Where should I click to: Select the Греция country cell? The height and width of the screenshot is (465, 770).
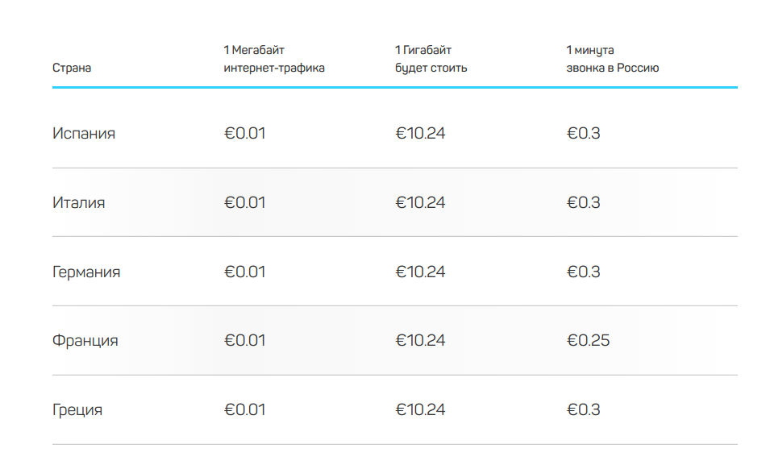[77, 410]
